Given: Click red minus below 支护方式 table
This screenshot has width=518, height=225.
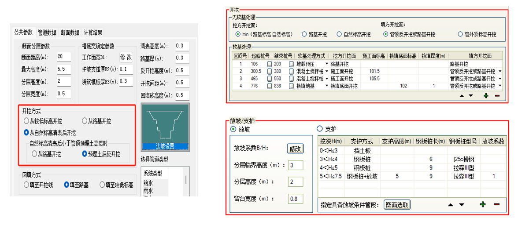Looking at the screenshot, I should 496,204.
